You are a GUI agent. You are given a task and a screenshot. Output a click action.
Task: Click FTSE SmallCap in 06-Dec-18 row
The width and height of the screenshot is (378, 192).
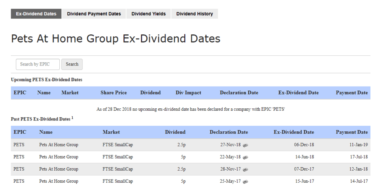118,145
